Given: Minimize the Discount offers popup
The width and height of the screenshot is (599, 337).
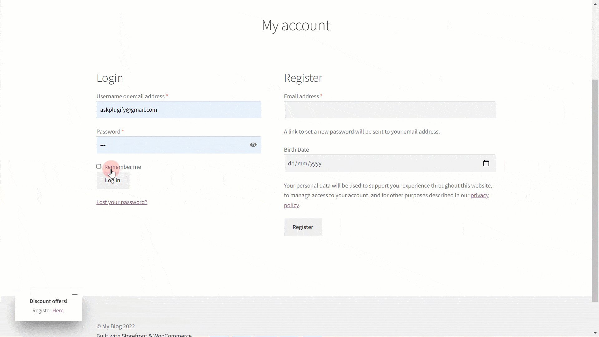Looking at the screenshot, I should click(75, 295).
